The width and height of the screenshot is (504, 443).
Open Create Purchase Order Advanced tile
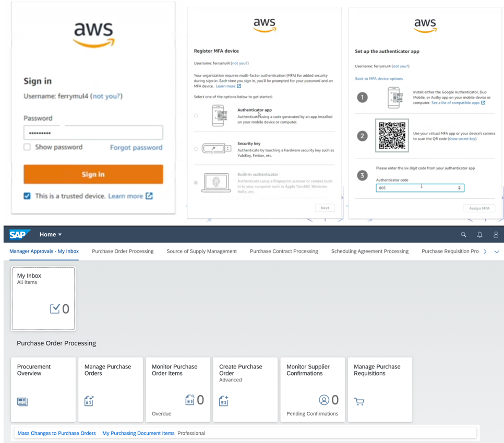(x=245, y=390)
